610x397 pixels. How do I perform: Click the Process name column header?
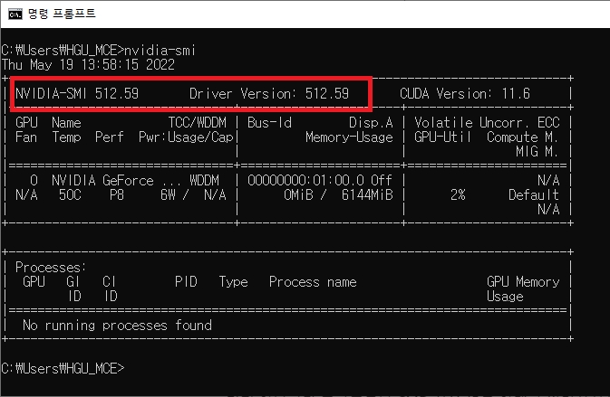pos(313,281)
